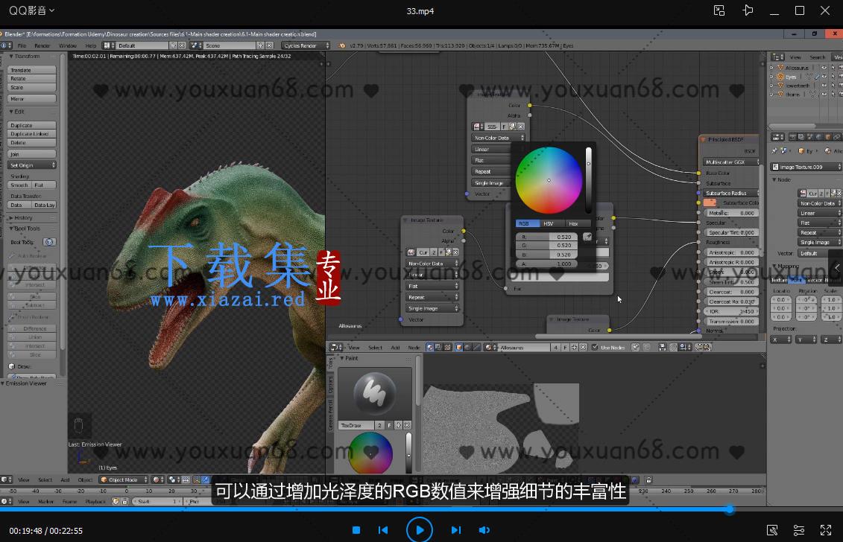Jump to the previous video

tap(383, 530)
